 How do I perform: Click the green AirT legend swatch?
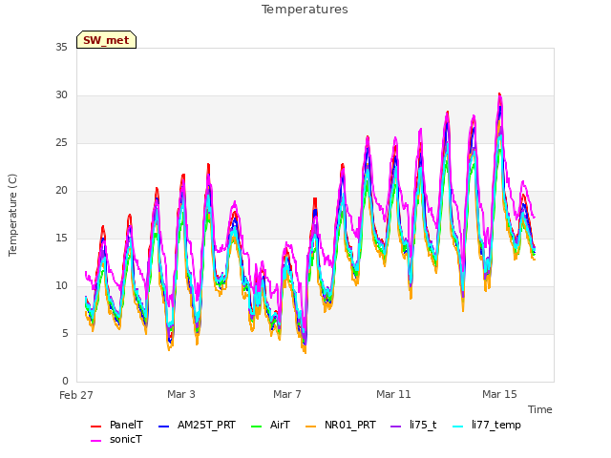257,427
